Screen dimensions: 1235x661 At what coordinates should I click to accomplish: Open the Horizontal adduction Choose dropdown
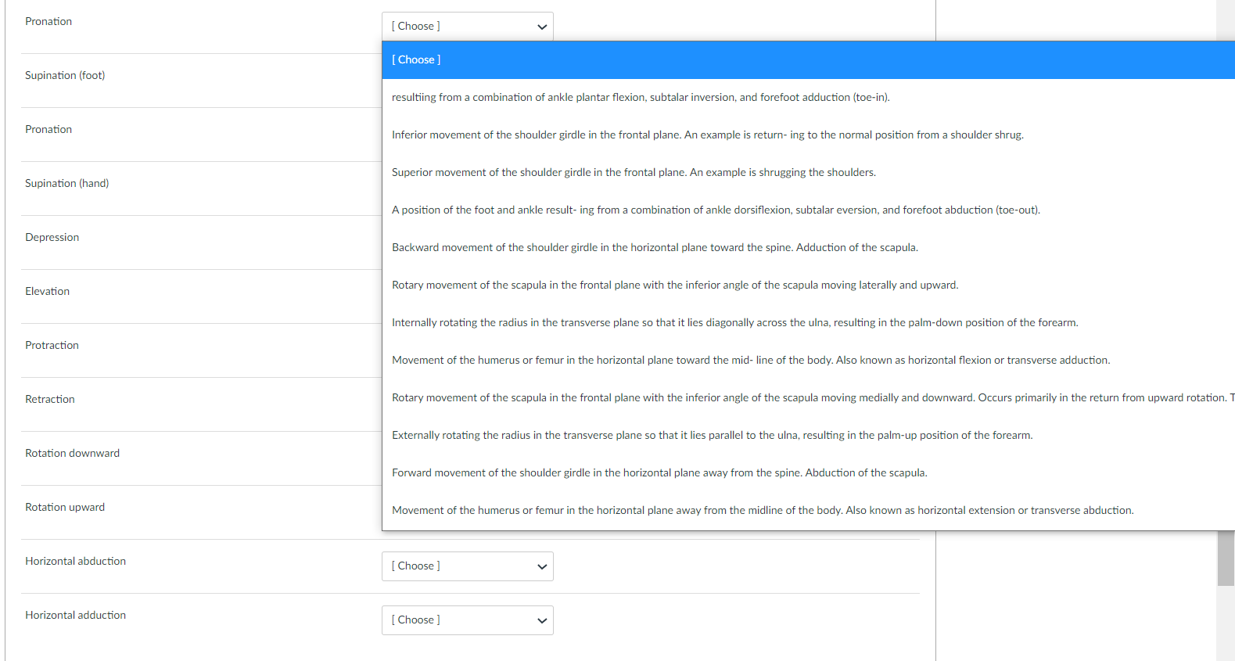coord(467,620)
